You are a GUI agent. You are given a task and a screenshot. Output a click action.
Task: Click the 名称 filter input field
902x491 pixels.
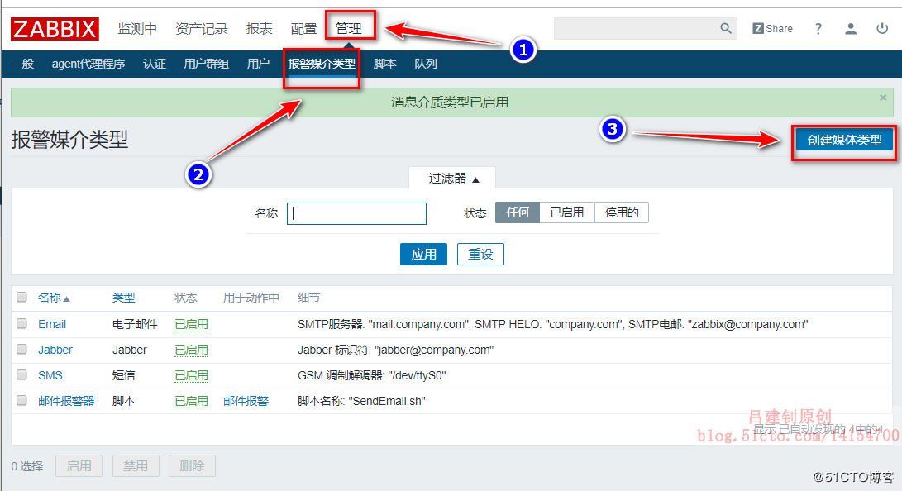click(x=356, y=213)
